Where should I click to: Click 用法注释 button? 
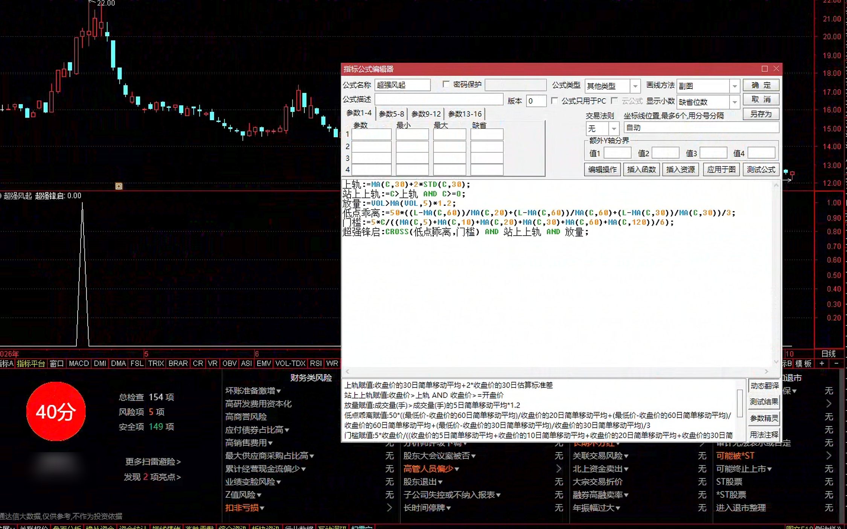pyautogui.click(x=764, y=435)
